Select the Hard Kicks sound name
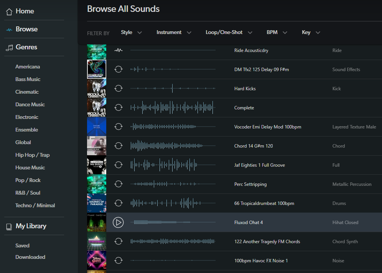Screen dimensions: 382x273 click(245, 89)
